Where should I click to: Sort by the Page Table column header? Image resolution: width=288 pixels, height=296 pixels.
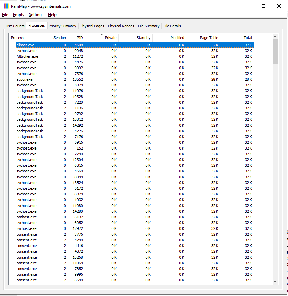203,38
